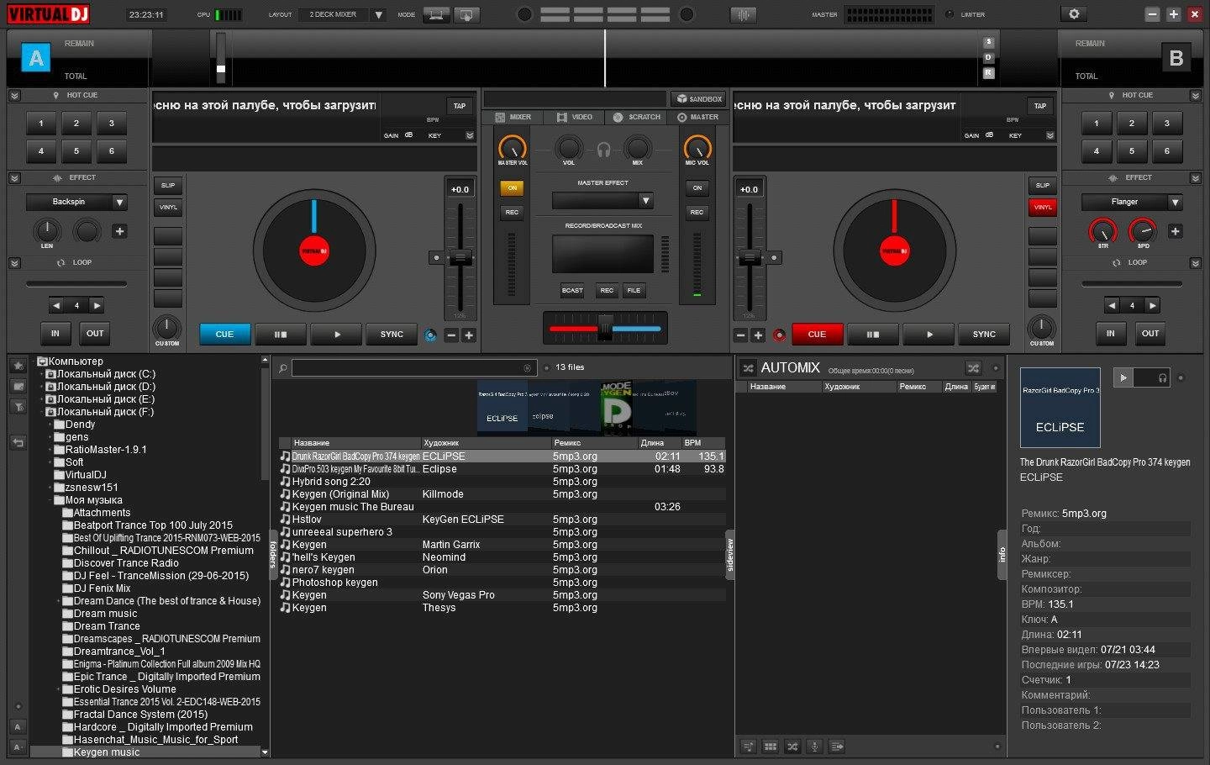The height and width of the screenshot is (765, 1210).
Task: Click the deck B red record dot icon
Action: tap(780, 335)
